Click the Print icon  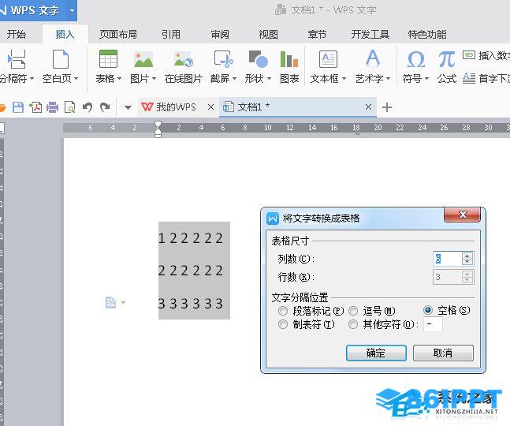click(x=52, y=107)
